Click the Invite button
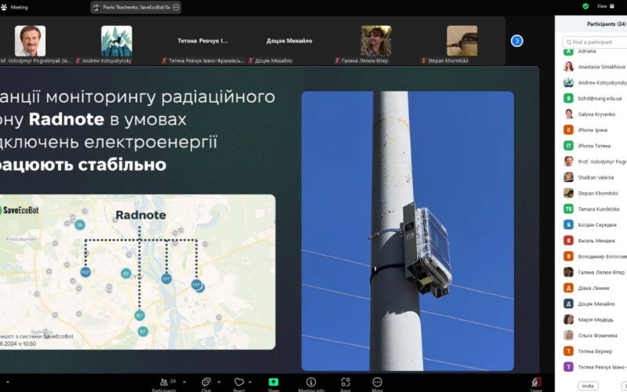627x392 pixels. [x=588, y=386]
